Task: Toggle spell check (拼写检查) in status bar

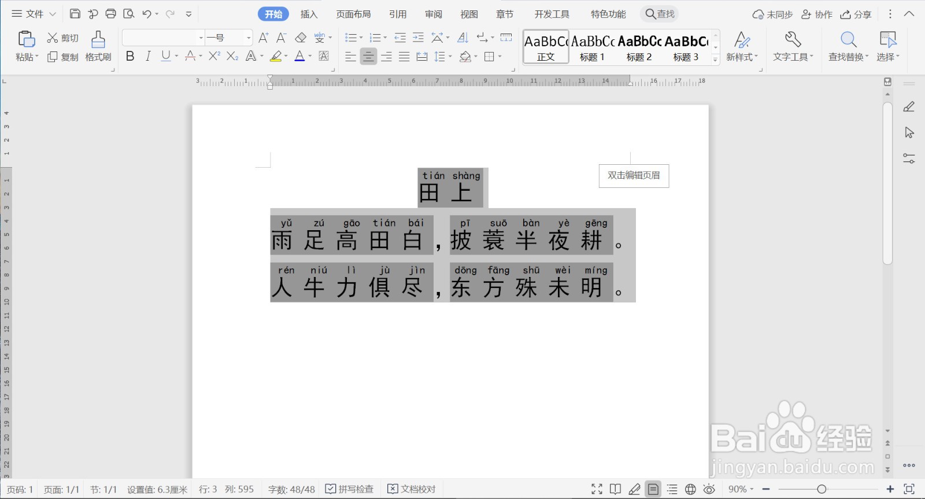Action: (x=349, y=489)
